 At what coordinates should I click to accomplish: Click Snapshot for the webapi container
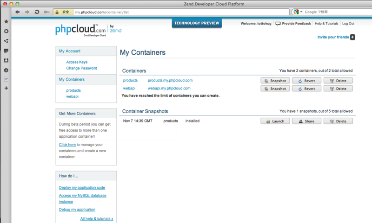click(275, 89)
